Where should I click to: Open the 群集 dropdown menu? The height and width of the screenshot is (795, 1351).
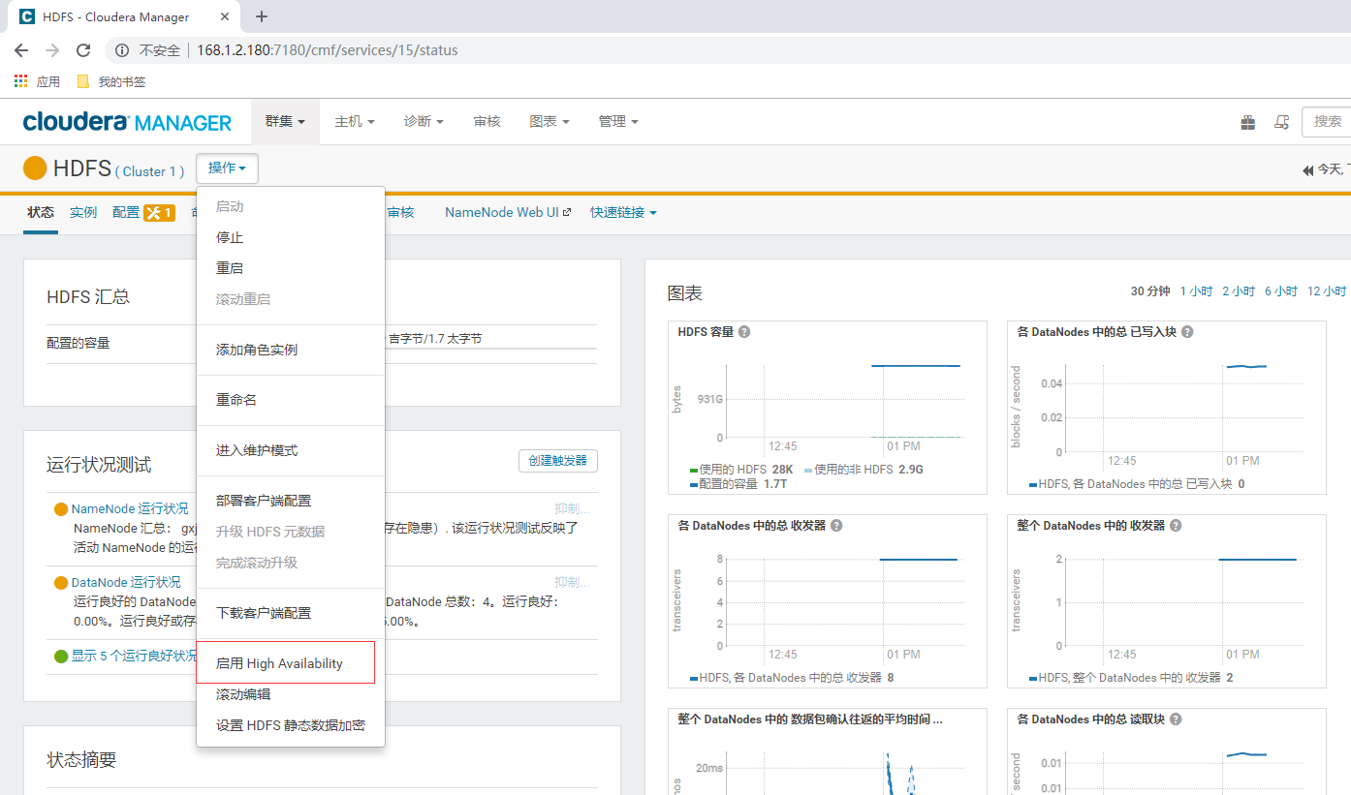click(285, 122)
